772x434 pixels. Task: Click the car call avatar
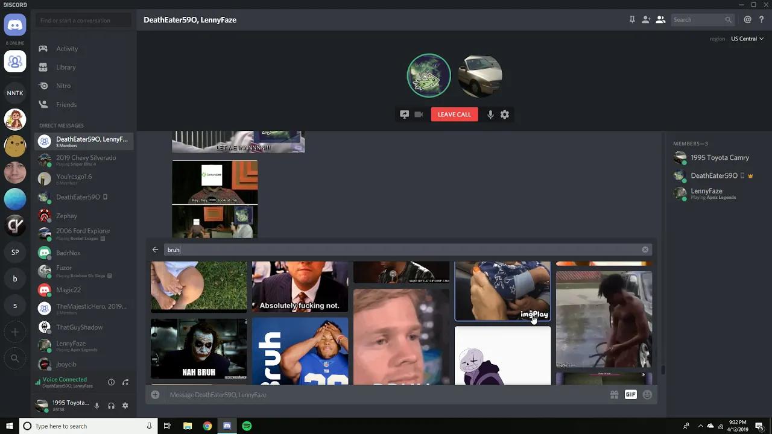click(480, 76)
